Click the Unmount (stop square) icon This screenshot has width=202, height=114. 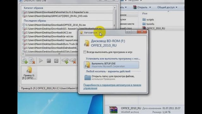tap(49, 60)
